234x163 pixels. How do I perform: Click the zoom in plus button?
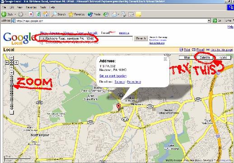click(x=12, y=73)
